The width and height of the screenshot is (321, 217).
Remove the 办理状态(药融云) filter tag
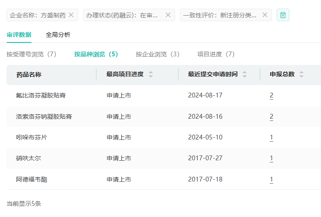pyautogui.click(x=168, y=15)
